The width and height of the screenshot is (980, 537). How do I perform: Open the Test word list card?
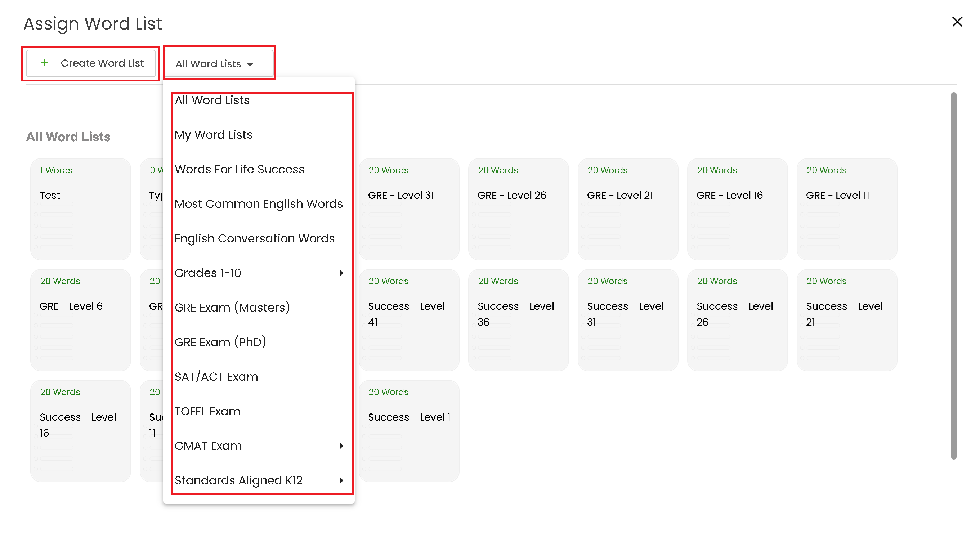click(80, 209)
